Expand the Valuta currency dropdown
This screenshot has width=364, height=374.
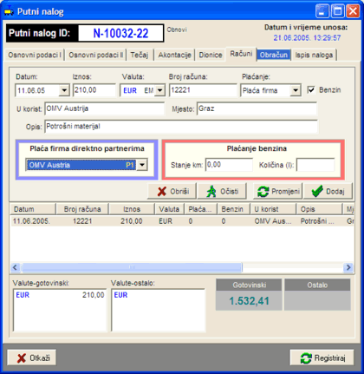click(159, 90)
